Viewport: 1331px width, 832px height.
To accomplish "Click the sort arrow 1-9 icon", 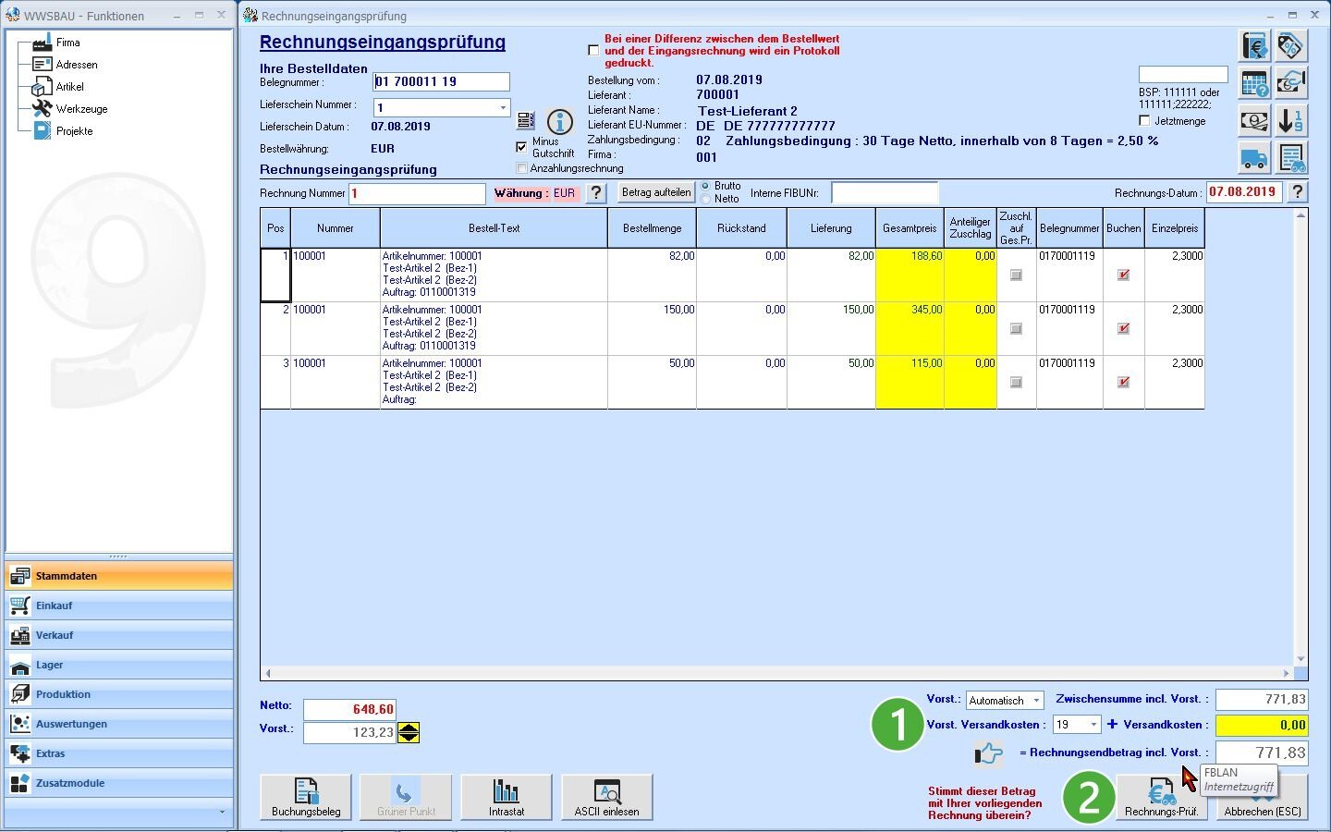I will pos(1291,121).
